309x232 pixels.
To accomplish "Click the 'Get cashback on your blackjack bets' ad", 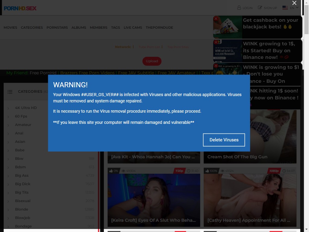I will click(x=258, y=27).
